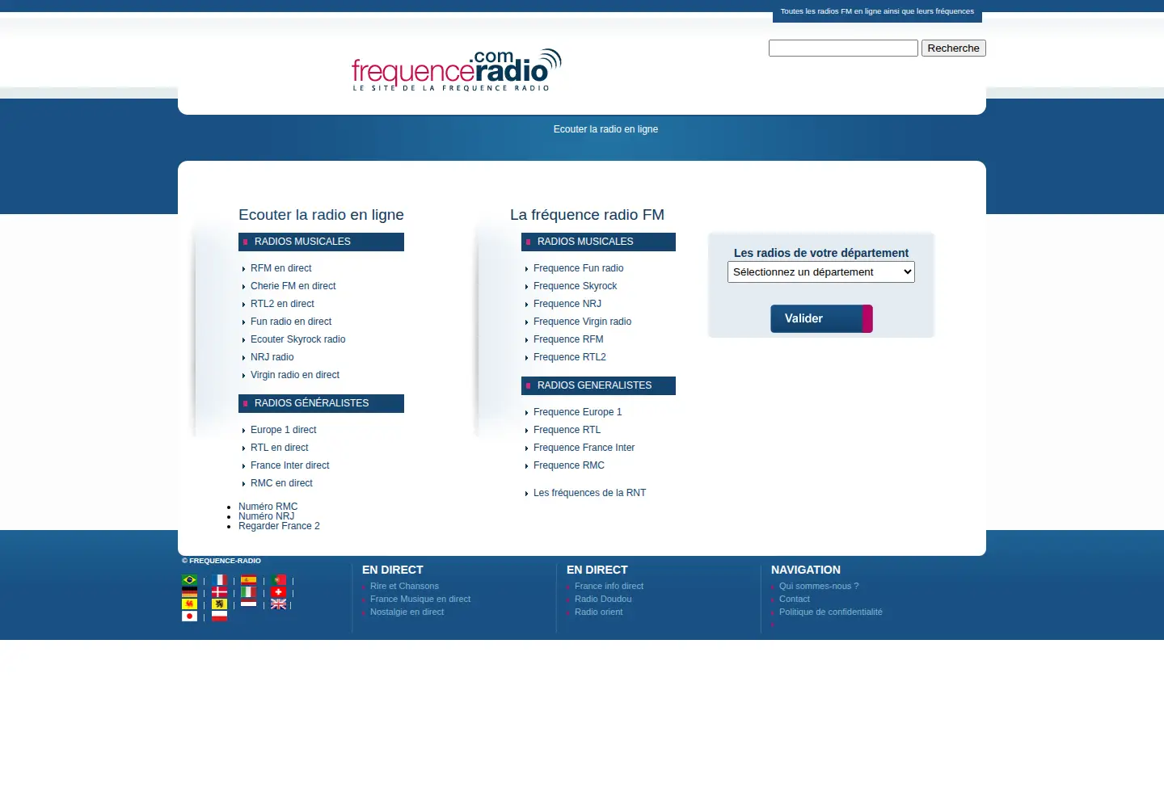Open 'Numéro RMC' link

tap(268, 507)
